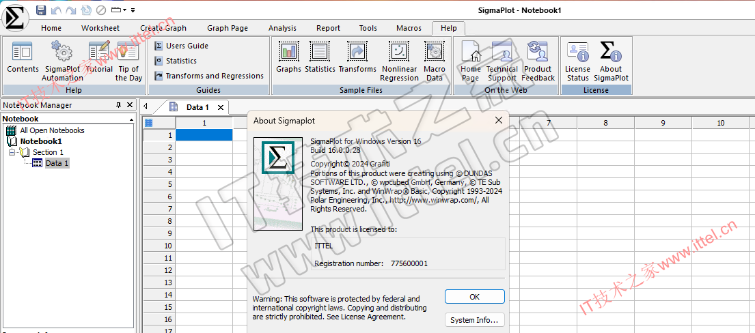Screen dimensions: 755x333
Task: Select the Macros ribbon tab
Action: coord(409,28)
